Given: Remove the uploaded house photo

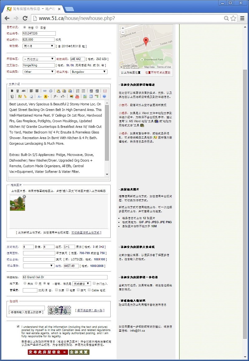Looking at the screenshot, I should point(24,197).
